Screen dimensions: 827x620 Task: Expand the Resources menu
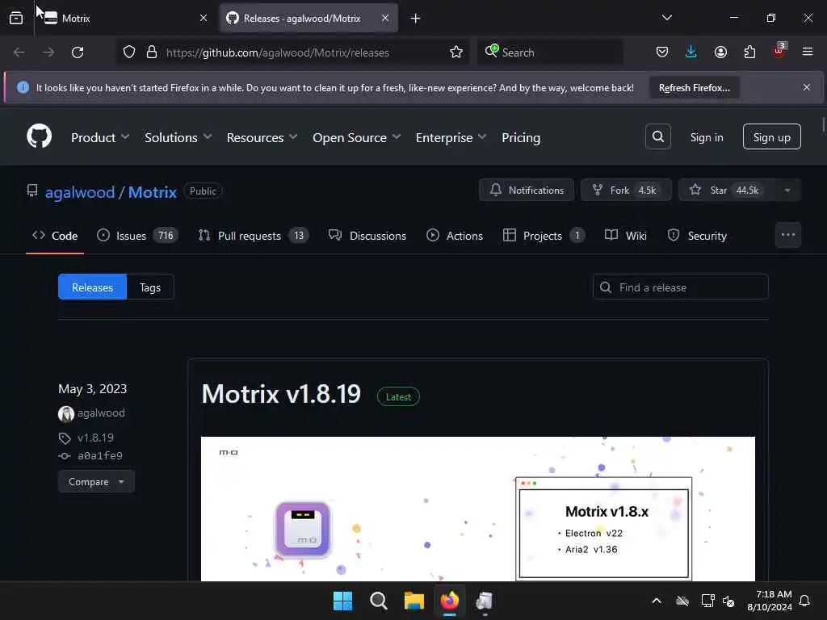coord(262,137)
